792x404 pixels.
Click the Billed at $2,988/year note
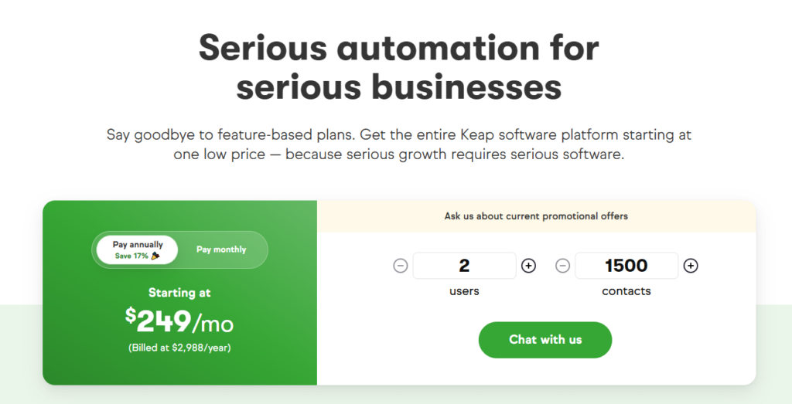(x=179, y=348)
